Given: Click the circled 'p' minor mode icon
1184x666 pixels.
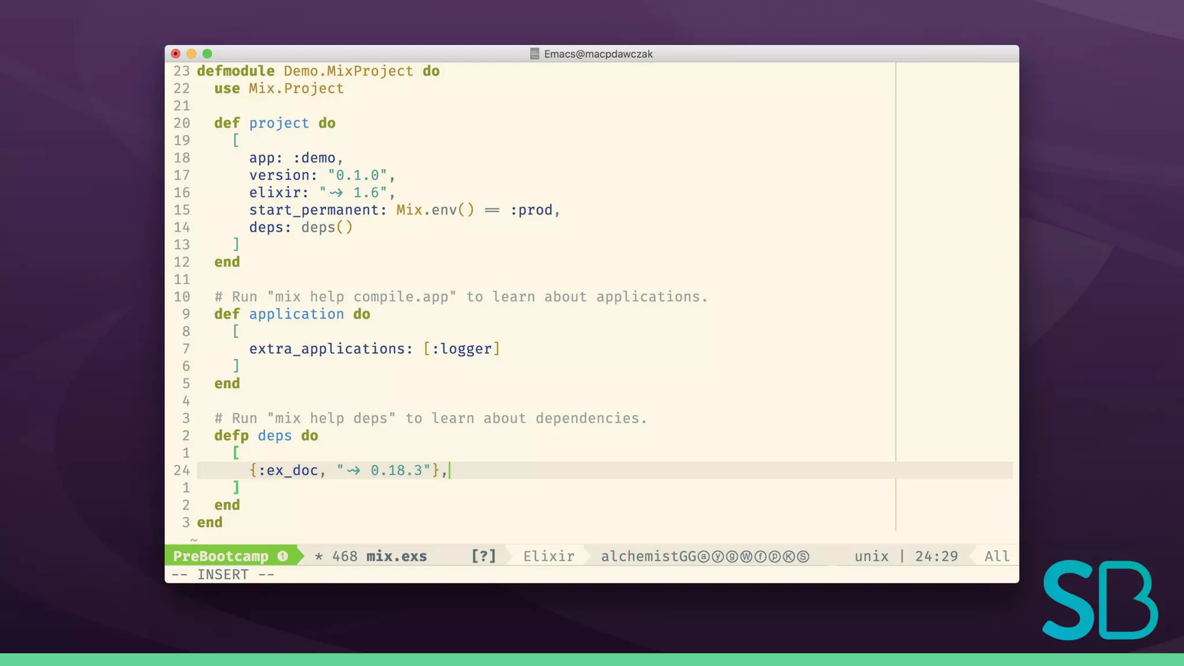Looking at the screenshot, I should pos(775,556).
